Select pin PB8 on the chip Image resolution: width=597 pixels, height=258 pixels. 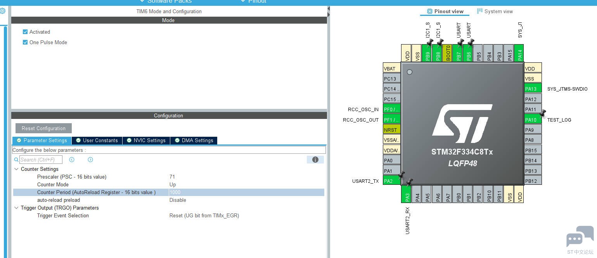click(x=437, y=53)
